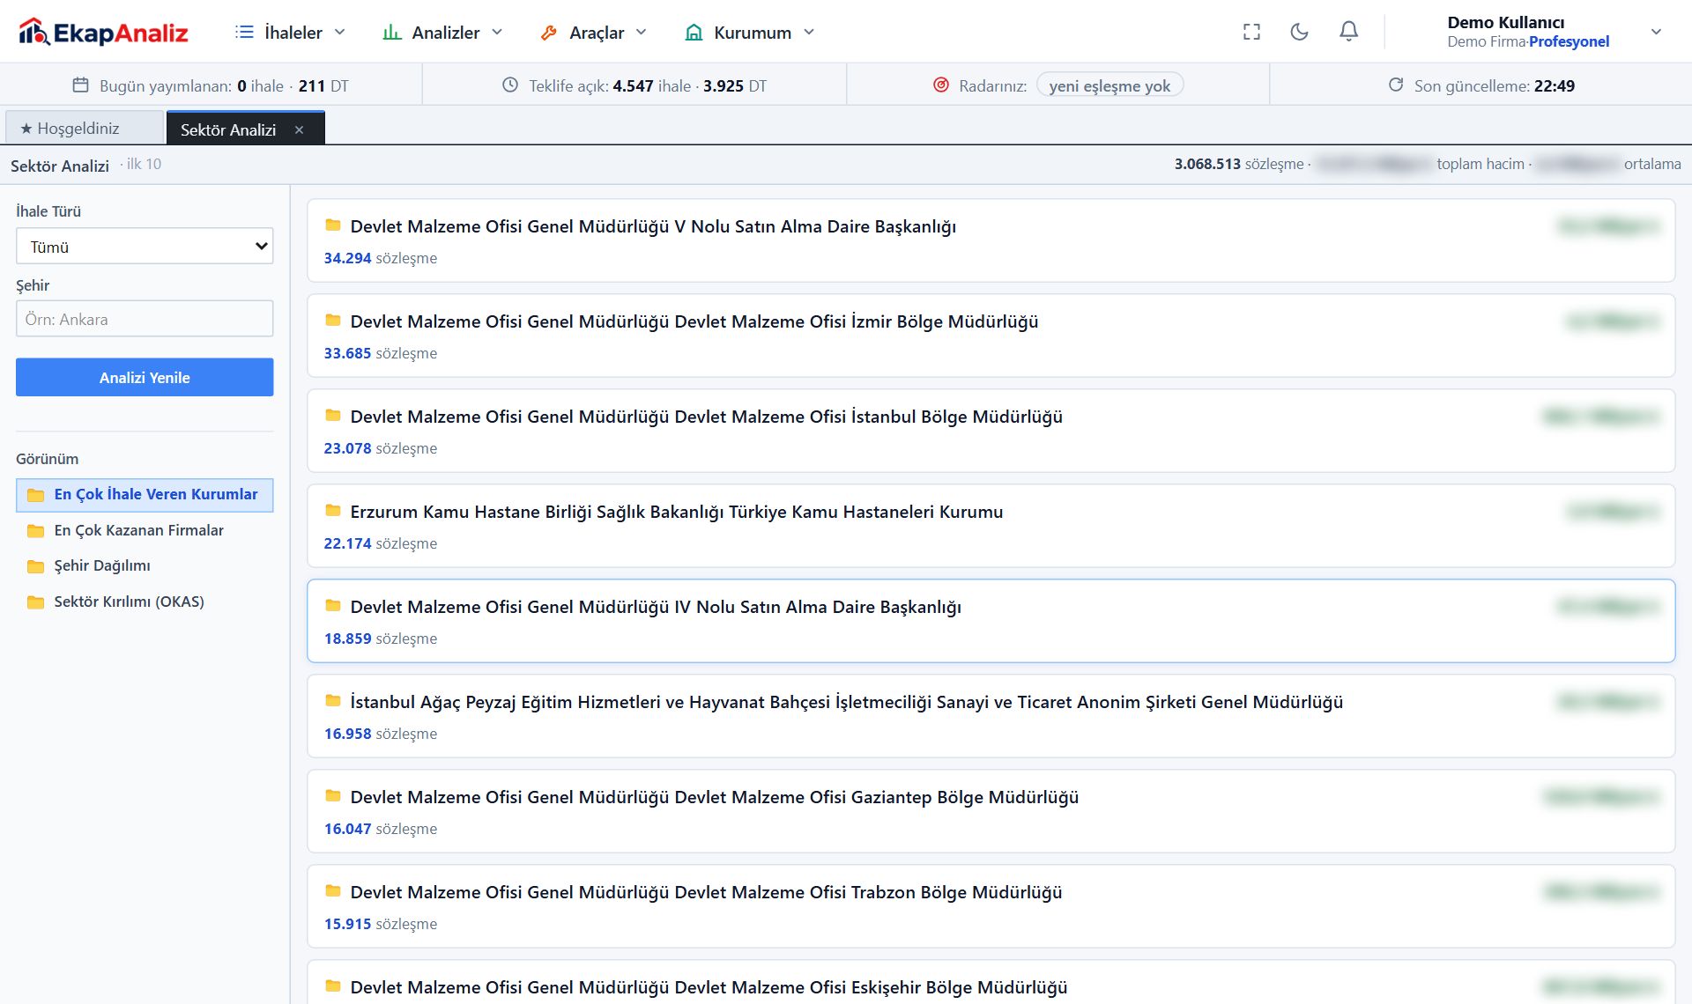Click the Analizi Yenile button
Image resolution: width=1692 pixels, height=1004 pixels.
coord(145,377)
